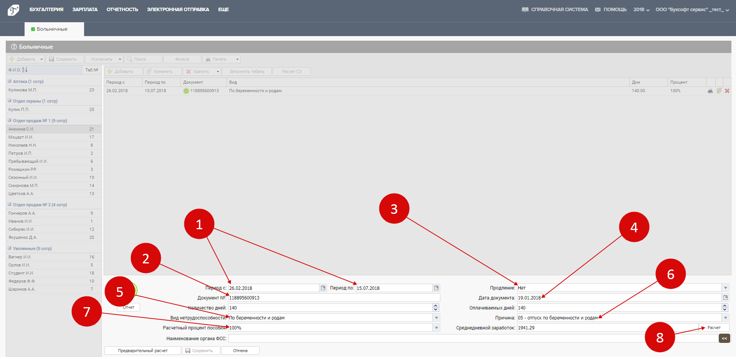Screen dimensions: 736x359
Task: Switch to the Больничные tab
Action: (x=54, y=29)
